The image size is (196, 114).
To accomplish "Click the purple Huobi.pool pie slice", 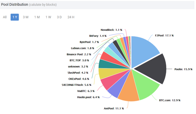I will (116, 89).
